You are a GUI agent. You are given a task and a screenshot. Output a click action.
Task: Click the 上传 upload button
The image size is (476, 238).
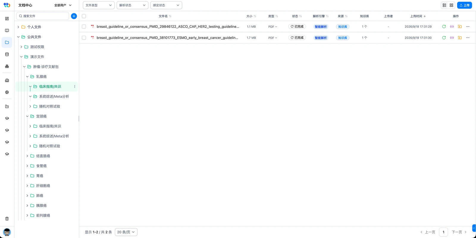point(464,5)
